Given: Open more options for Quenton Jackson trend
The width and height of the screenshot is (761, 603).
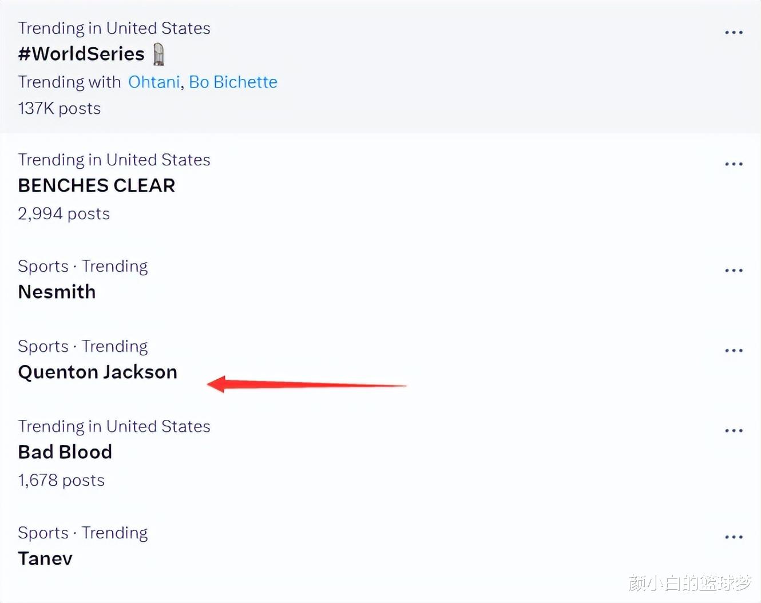Looking at the screenshot, I should click(734, 351).
